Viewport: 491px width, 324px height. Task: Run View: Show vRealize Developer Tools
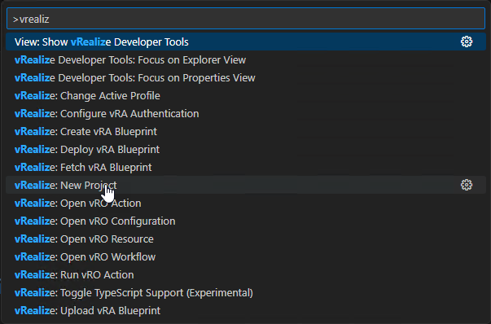click(246, 42)
